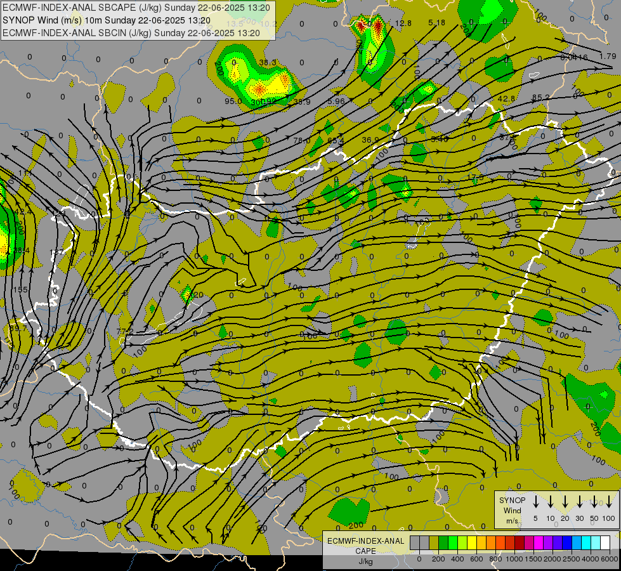The image size is (621, 571).
Task: Click 'SYNOP' label in wind legend
Action: pos(512,500)
